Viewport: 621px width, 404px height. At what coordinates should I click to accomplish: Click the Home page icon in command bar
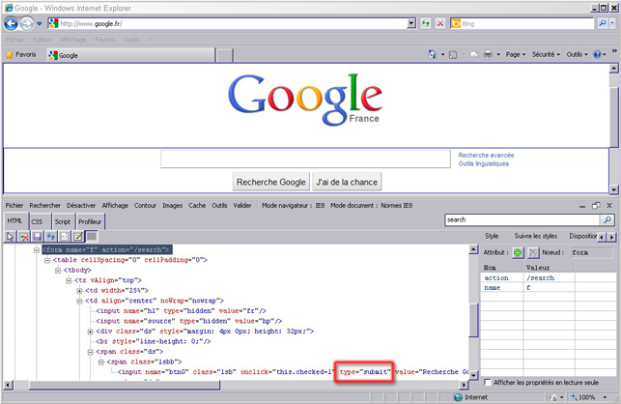coord(432,54)
